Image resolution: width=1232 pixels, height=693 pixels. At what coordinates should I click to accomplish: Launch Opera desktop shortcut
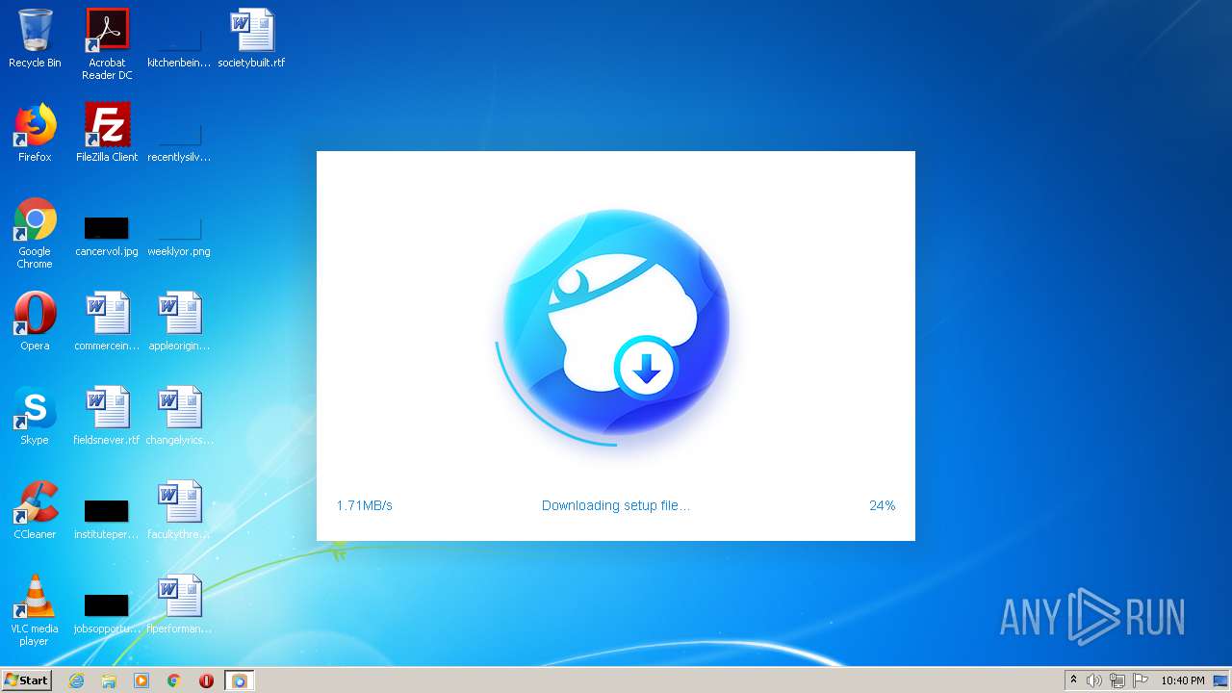click(x=35, y=321)
